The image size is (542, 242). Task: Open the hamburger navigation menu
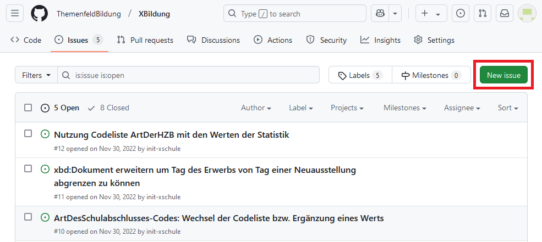click(x=15, y=13)
